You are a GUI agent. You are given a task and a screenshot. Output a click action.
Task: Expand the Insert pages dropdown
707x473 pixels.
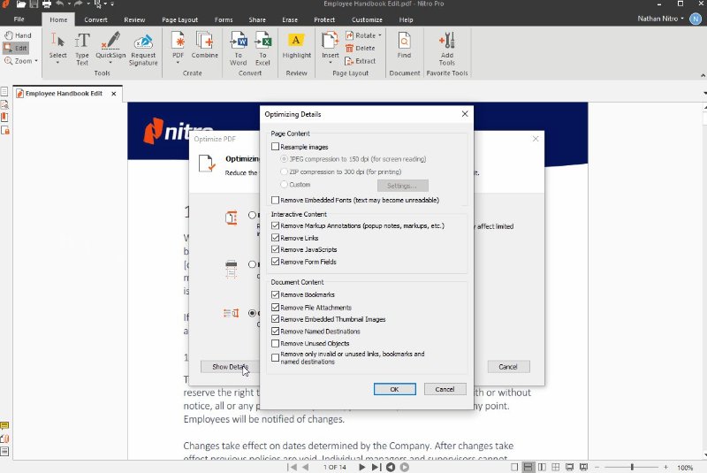331,63
